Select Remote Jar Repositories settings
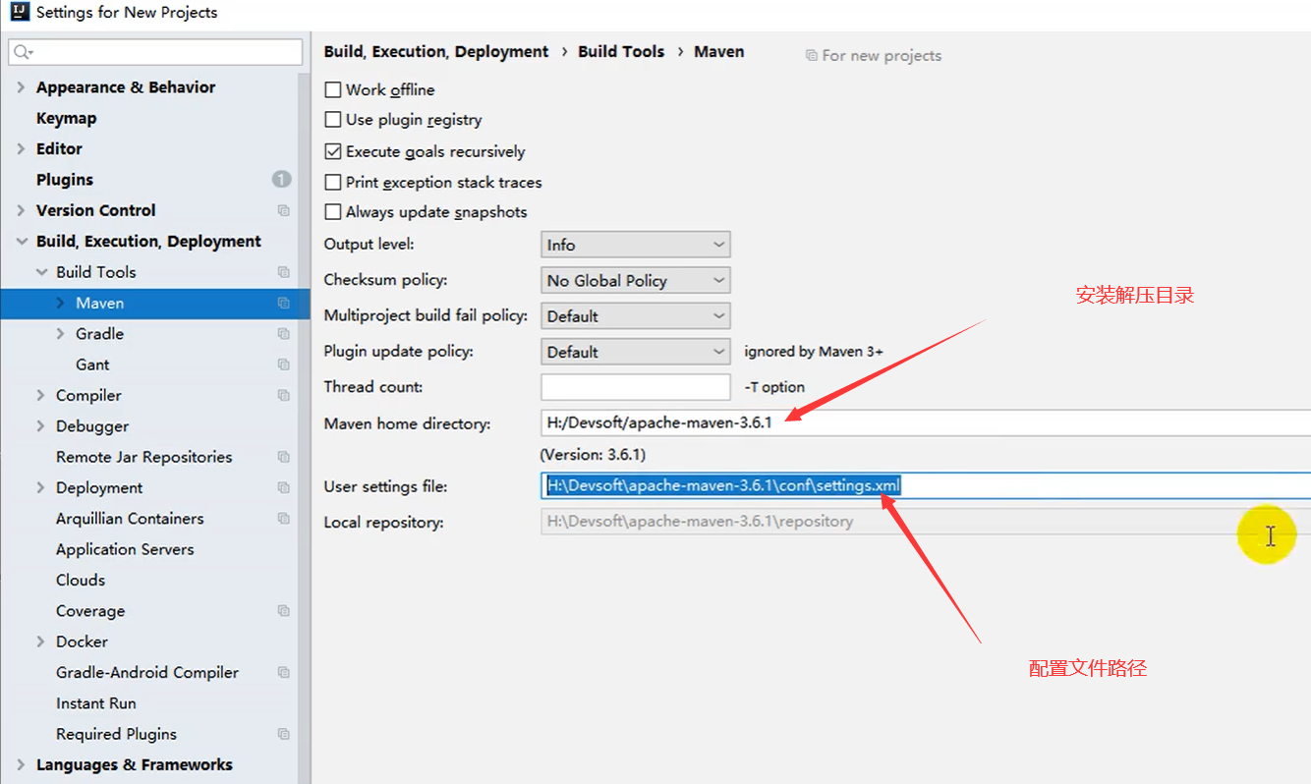1311x784 pixels. [x=144, y=457]
